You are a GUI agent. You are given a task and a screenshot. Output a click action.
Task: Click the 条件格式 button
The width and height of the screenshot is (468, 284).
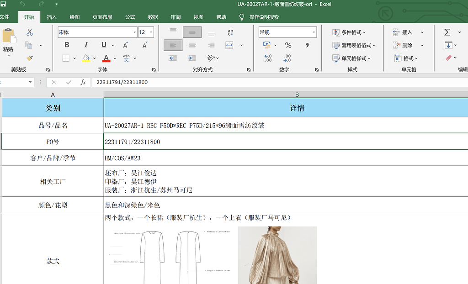coord(351,32)
